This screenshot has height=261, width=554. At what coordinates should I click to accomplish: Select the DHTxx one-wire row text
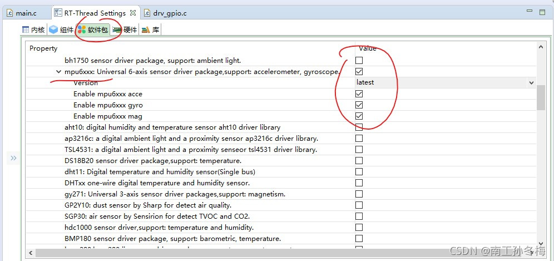pyautogui.click(x=157, y=183)
